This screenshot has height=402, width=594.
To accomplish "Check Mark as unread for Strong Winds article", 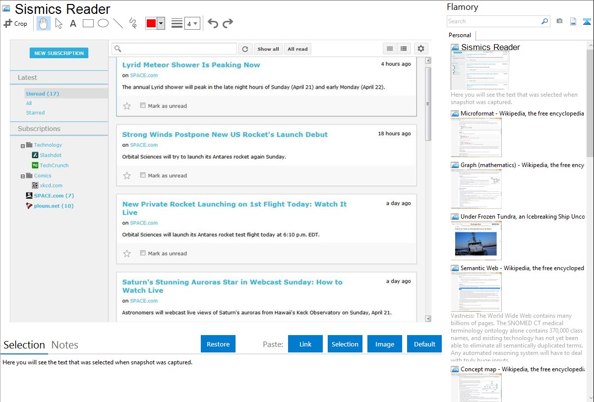I will pos(143,175).
